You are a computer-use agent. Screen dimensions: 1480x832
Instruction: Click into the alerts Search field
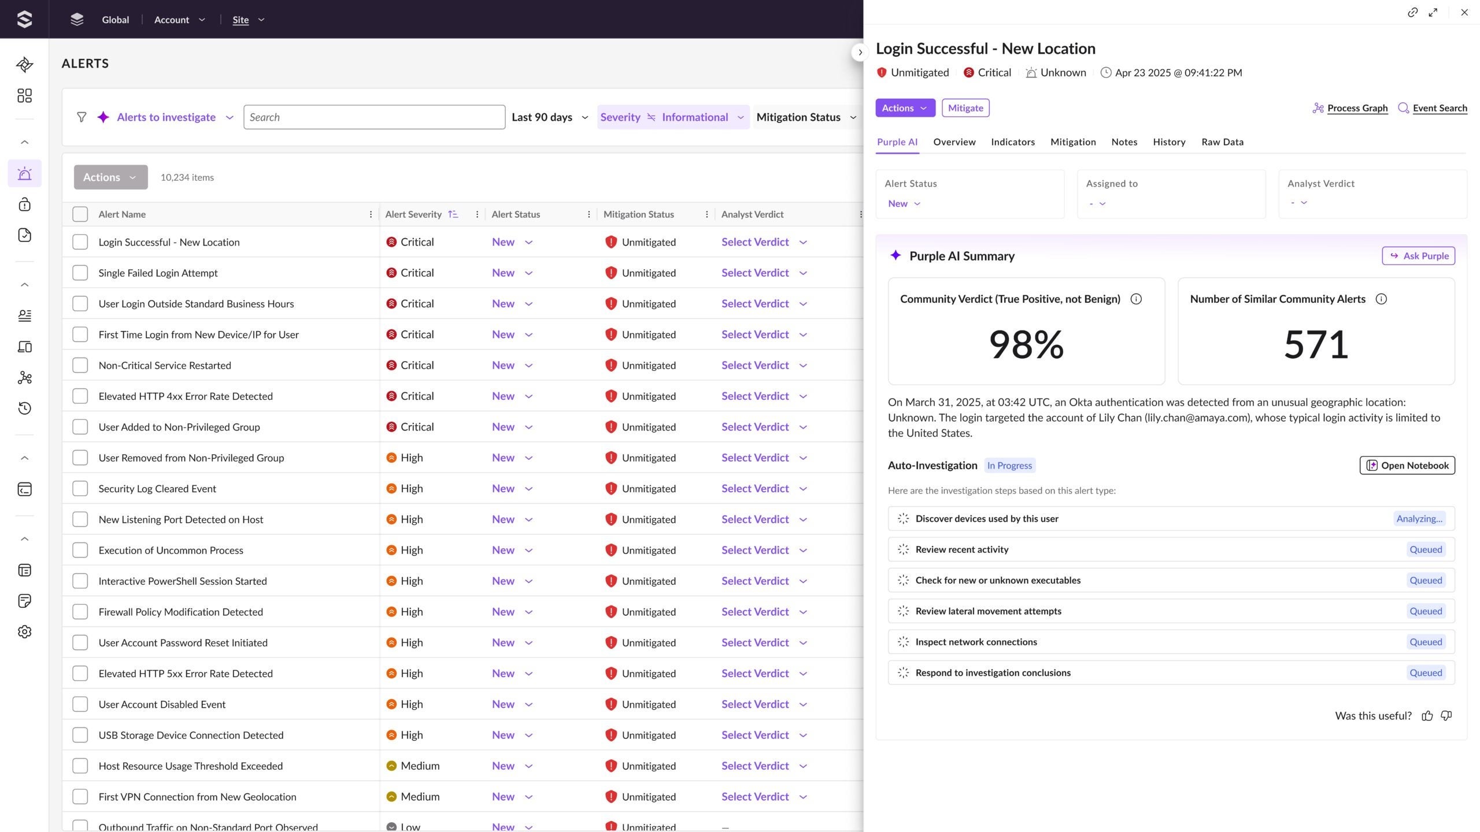374,117
